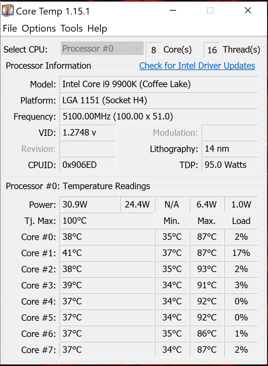Open the Help menu

[97, 28]
